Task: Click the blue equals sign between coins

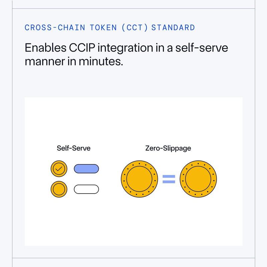Action: coord(169,179)
